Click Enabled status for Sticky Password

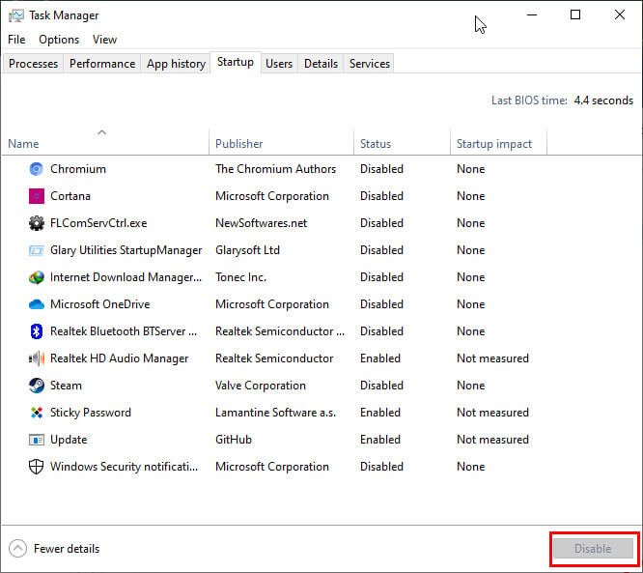pos(380,413)
